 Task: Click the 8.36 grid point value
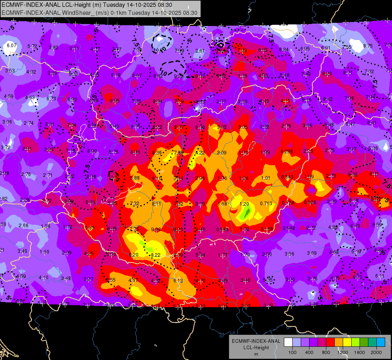(x=157, y=153)
